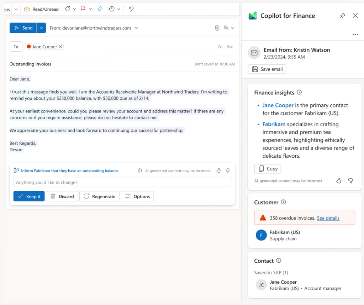This screenshot has width=364, height=305.
Task: Click the tag categorize icon
Action: 68,9
